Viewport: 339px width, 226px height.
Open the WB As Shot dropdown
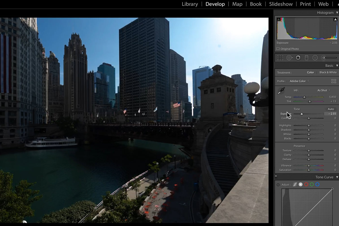pos(323,90)
